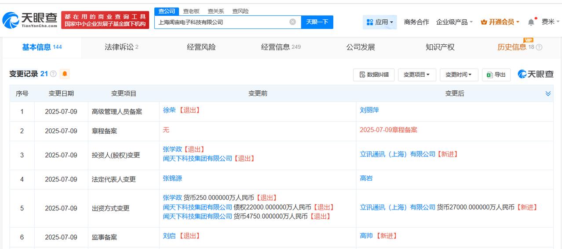Open 张学政 in 出资方式变更 row
The image size is (562, 249).
(172, 198)
